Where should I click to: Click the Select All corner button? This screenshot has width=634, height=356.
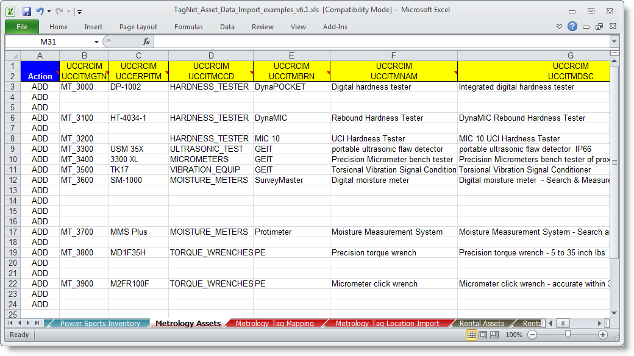13,55
